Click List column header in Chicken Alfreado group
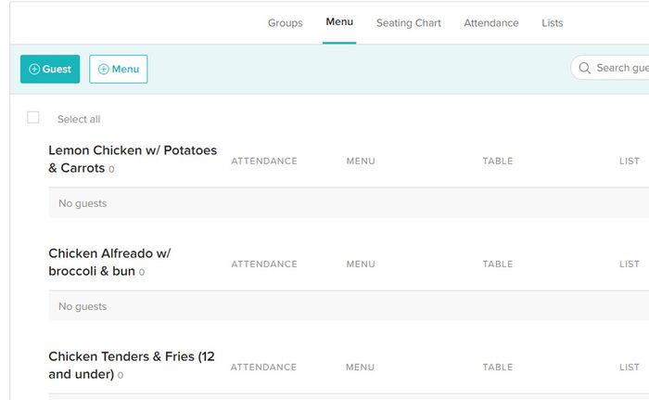 tap(629, 265)
